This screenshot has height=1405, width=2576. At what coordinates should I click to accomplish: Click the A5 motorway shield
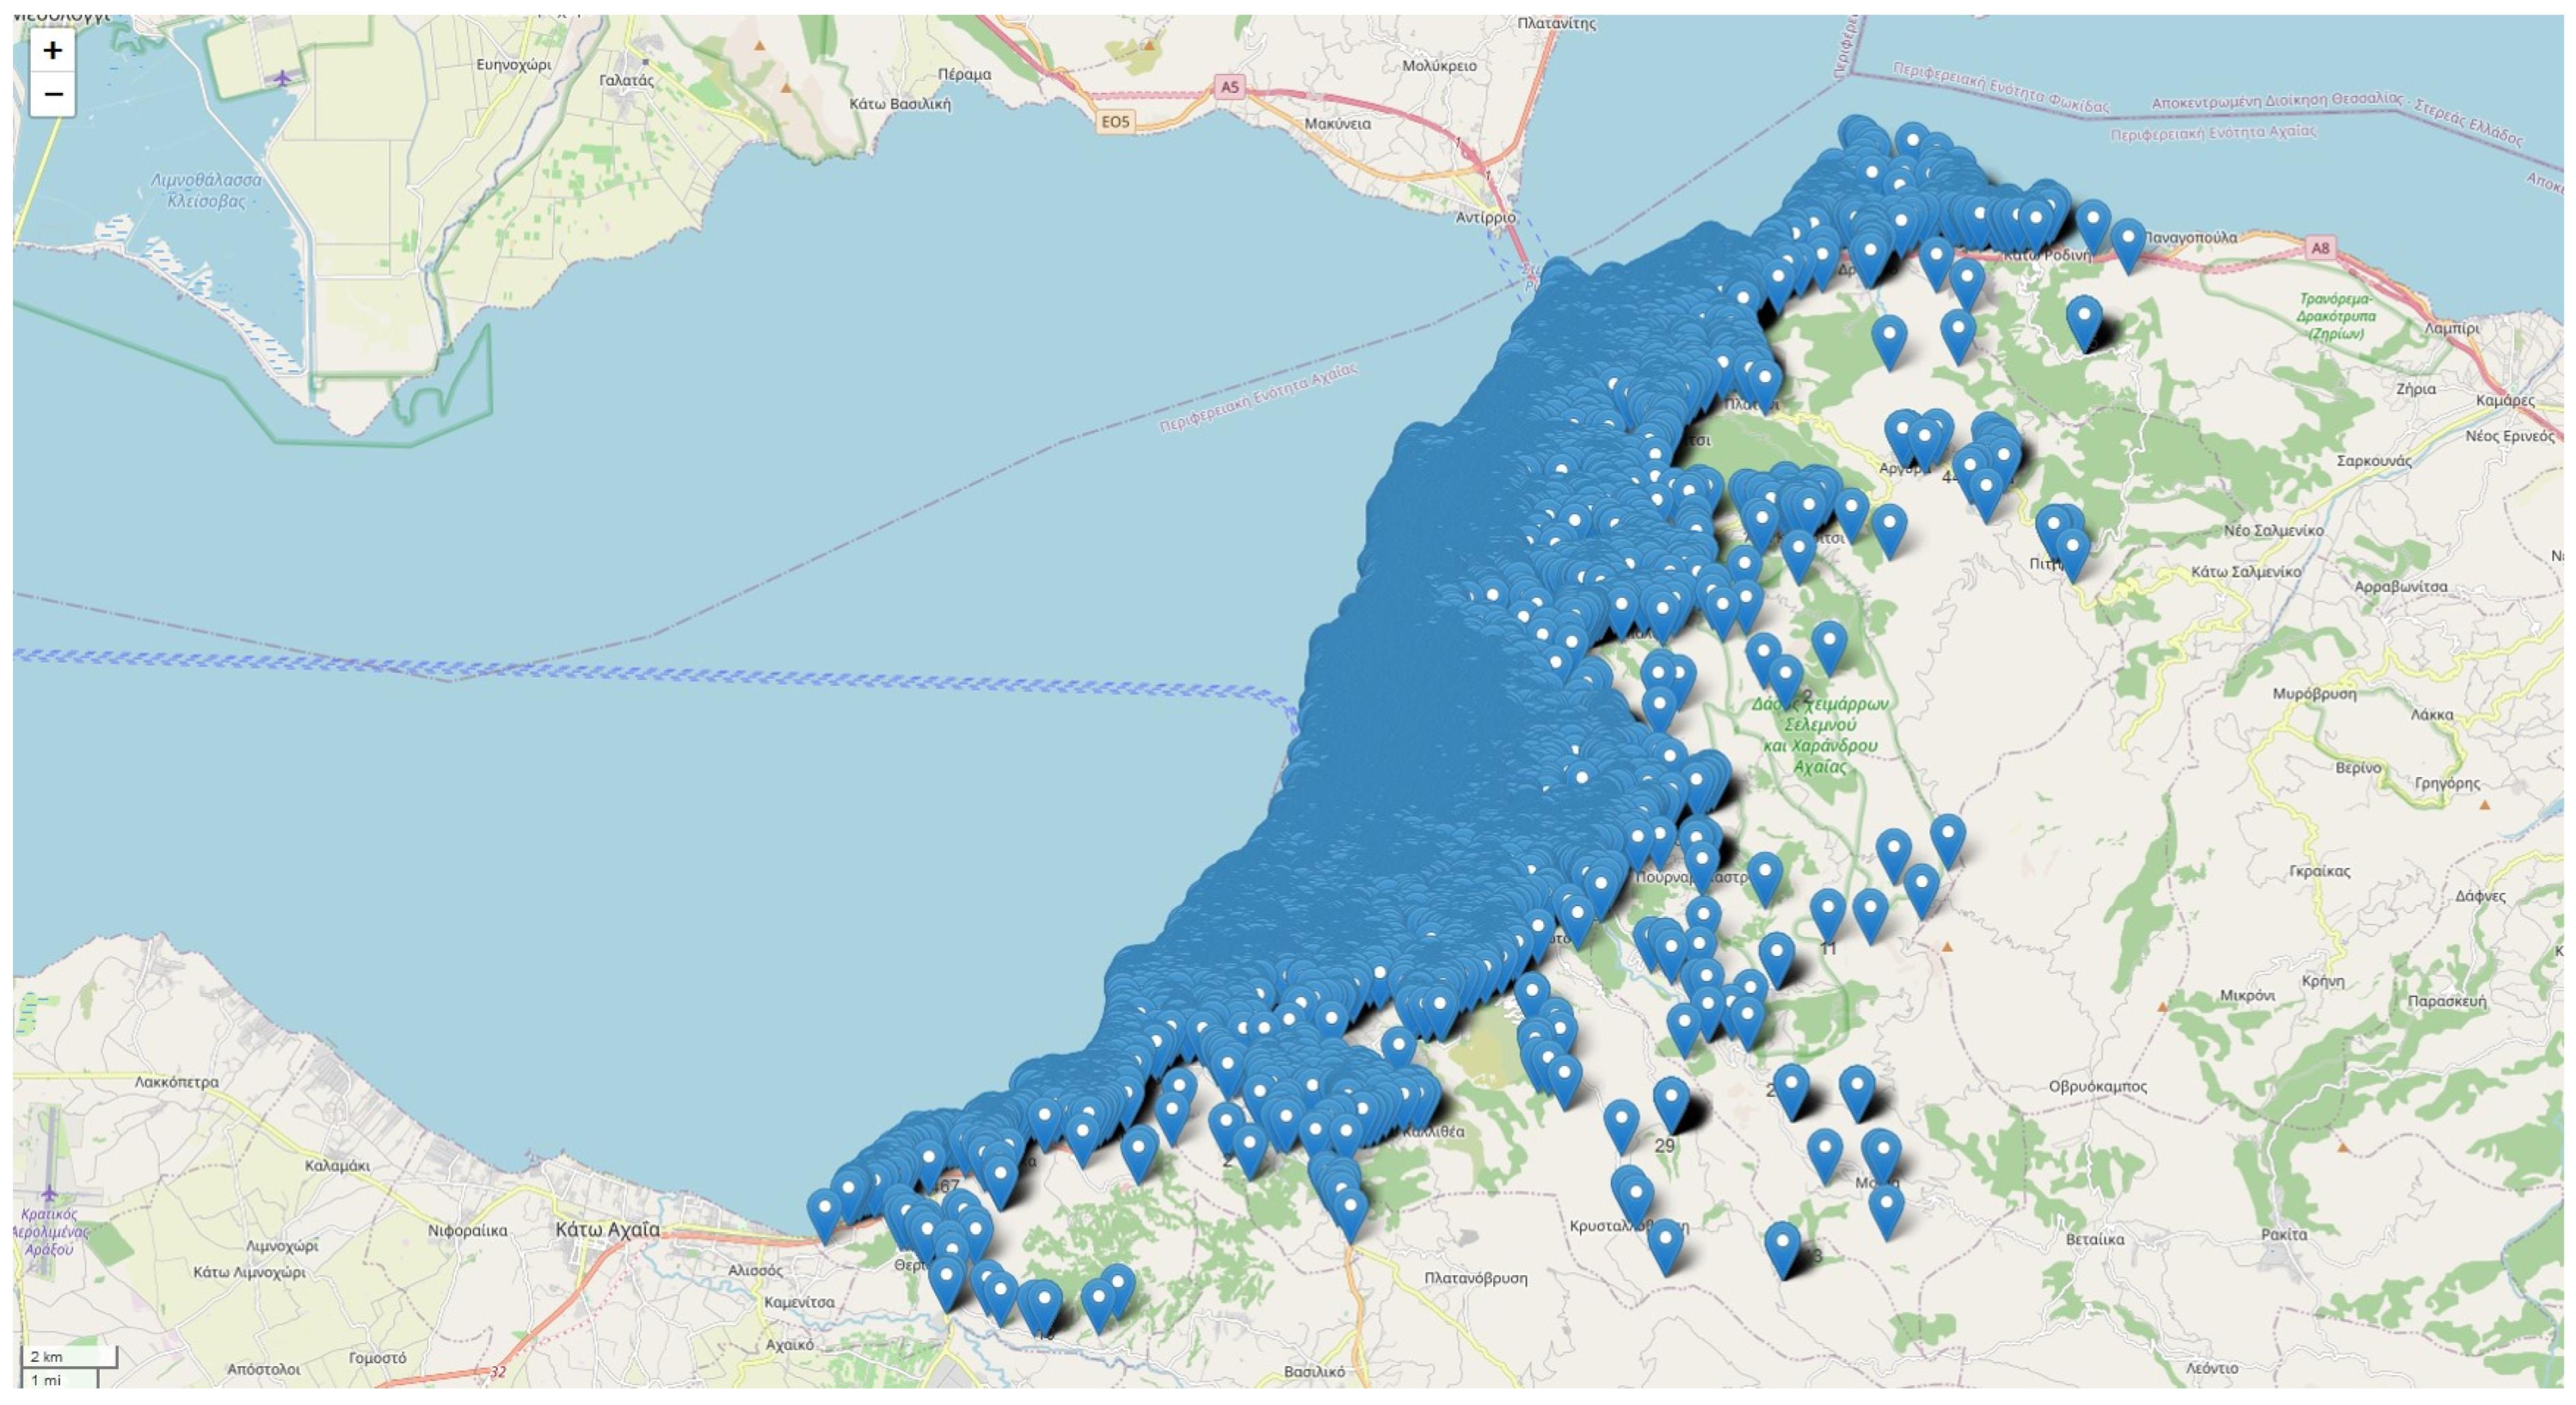tap(1229, 87)
